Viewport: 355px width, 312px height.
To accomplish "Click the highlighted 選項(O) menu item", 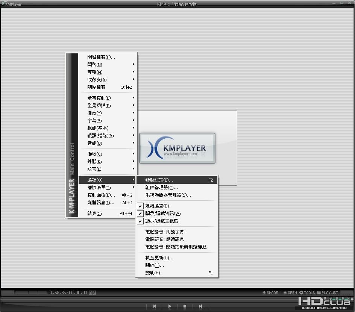I will click(107, 180).
